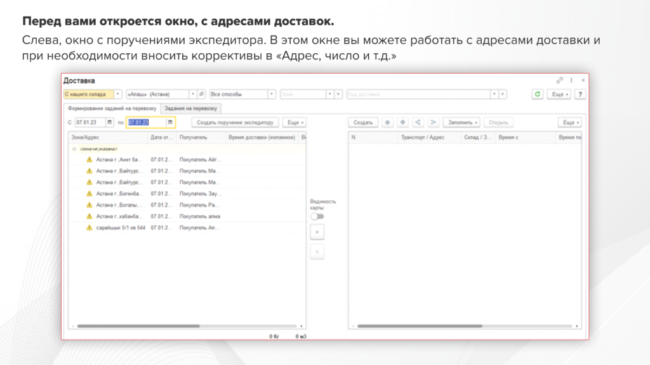Image resolution: width=650 pixels, height=365 pixels.
Task: Open the calendar for the С date
Action: pyautogui.click(x=109, y=122)
